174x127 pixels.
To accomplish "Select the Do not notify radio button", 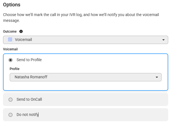I will tap(11, 115).
